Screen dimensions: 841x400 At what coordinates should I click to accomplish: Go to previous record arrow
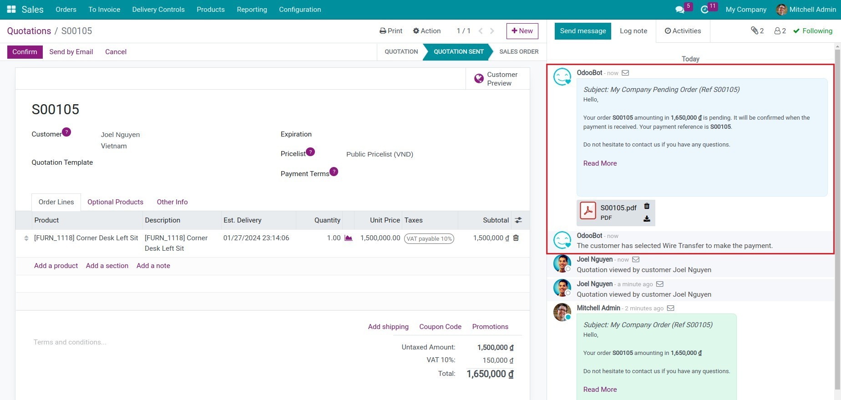tap(481, 31)
